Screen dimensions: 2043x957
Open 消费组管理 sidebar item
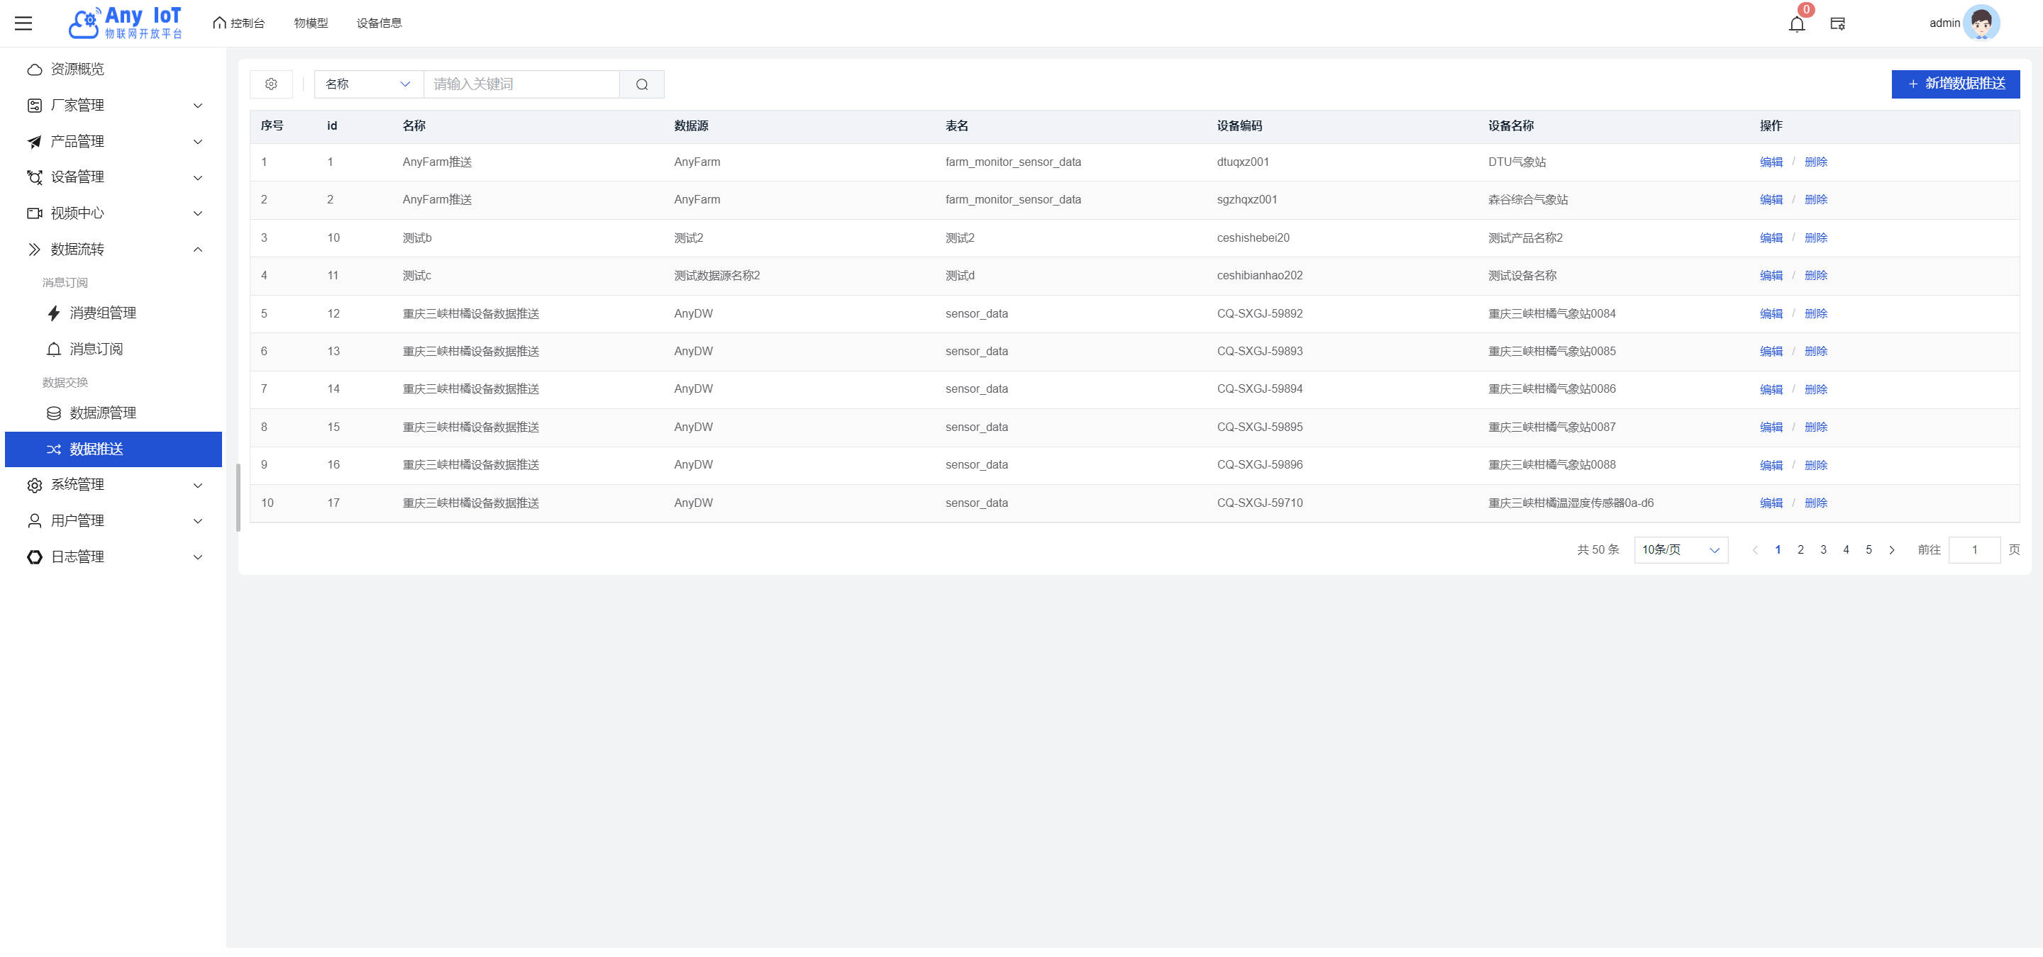click(102, 313)
